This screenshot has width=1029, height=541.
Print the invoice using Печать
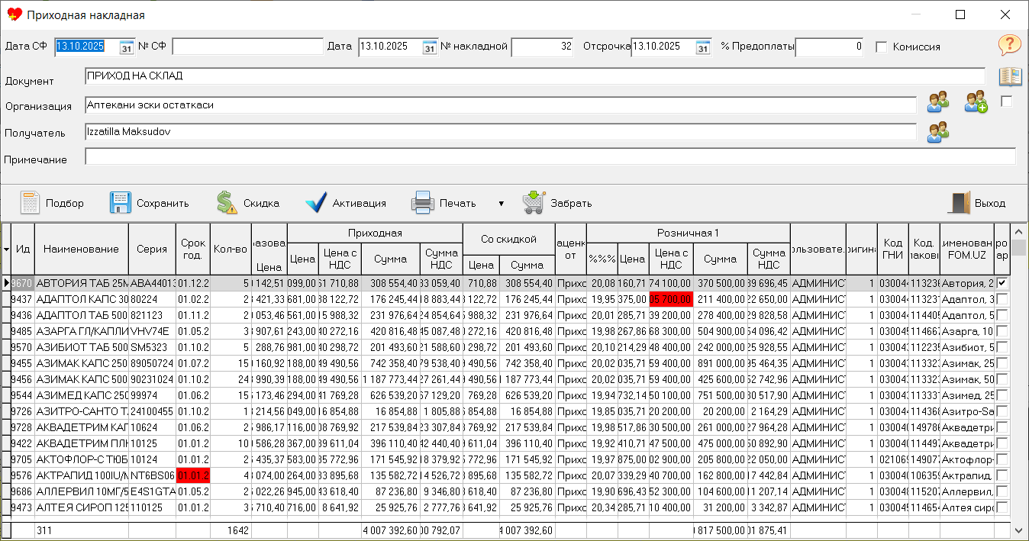(423, 203)
